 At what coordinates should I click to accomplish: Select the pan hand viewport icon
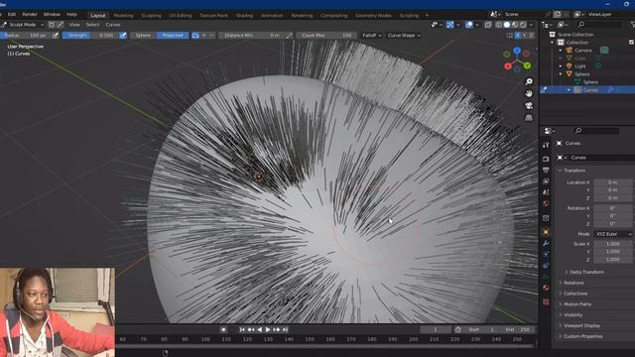click(x=529, y=93)
